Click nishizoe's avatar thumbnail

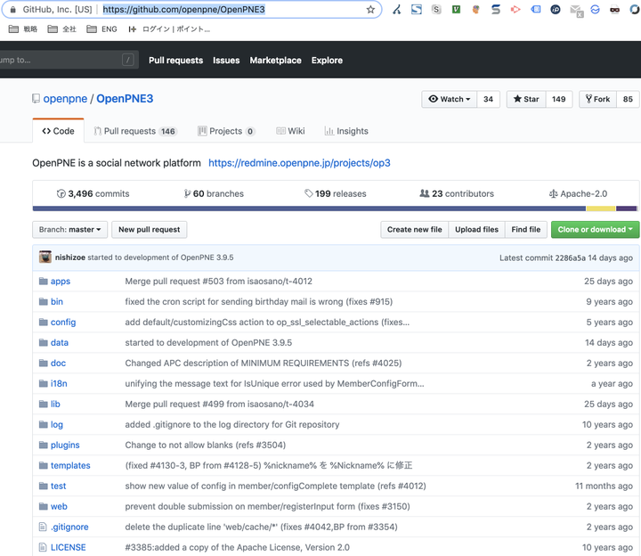tap(45, 257)
